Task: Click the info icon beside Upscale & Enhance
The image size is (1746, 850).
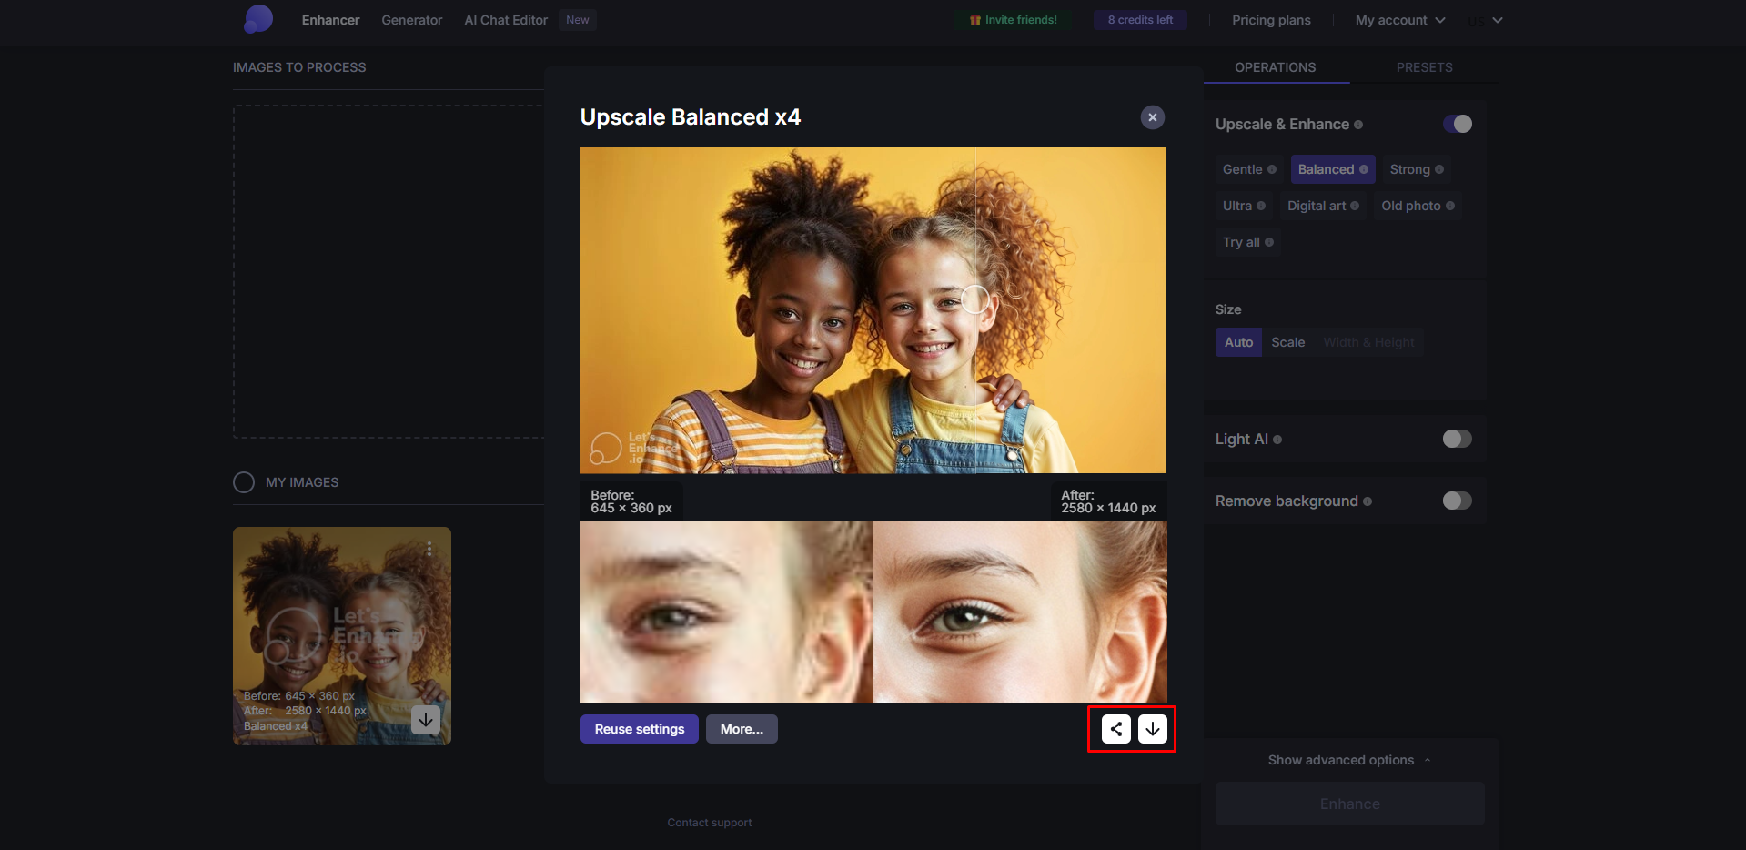Action: [x=1357, y=124]
